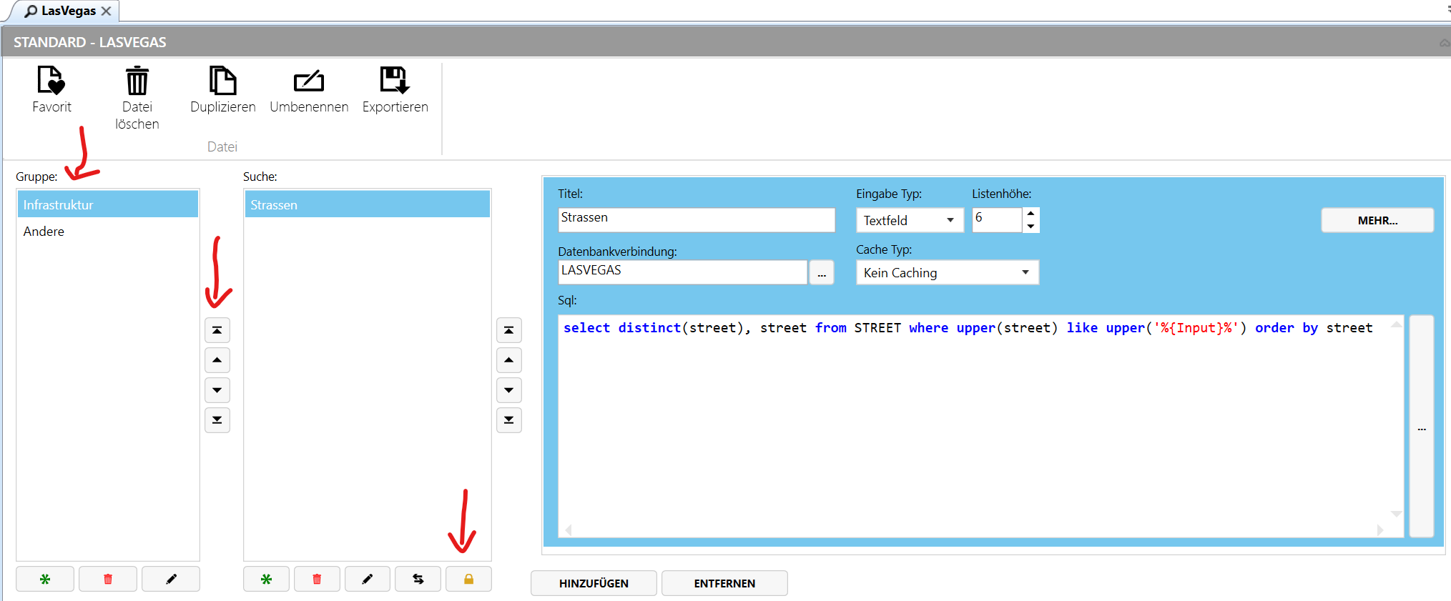The height and width of the screenshot is (601, 1451).
Task: Increase Listenhöhe value
Action: [1031, 214]
